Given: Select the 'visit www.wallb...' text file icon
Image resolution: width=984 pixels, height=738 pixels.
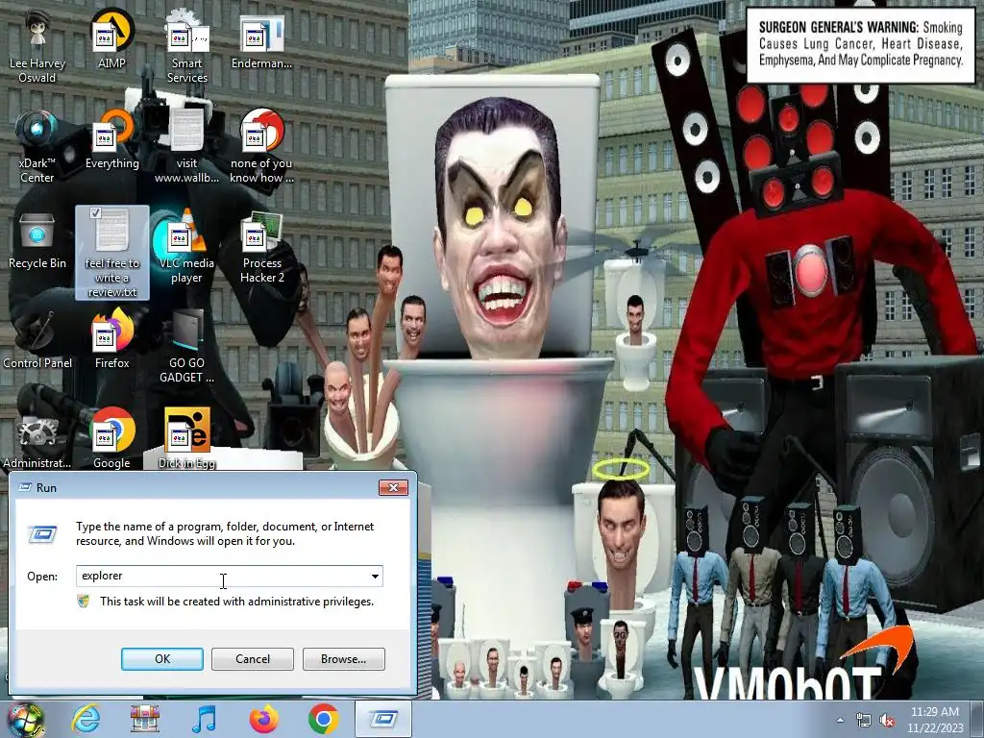Looking at the screenshot, I should pos(186,147).
